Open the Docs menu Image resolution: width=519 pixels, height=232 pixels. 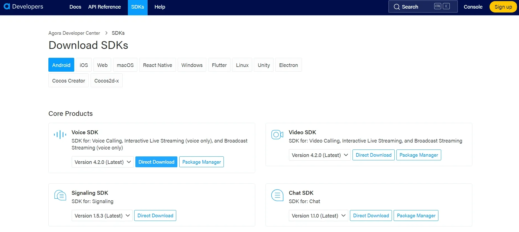pyautogui.click(x=75, y=7)
